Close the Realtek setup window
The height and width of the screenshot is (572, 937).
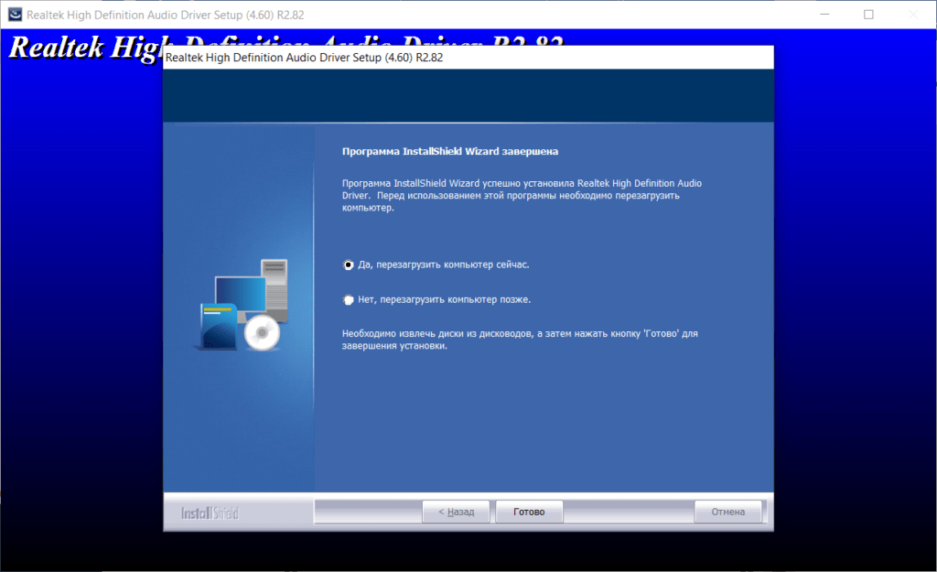912,15
